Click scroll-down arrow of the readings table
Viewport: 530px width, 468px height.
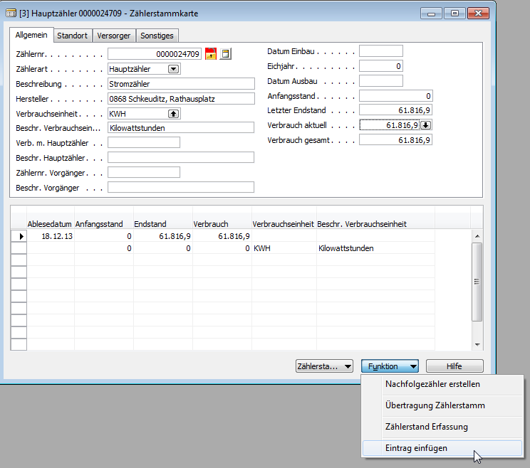click(477, 344)
